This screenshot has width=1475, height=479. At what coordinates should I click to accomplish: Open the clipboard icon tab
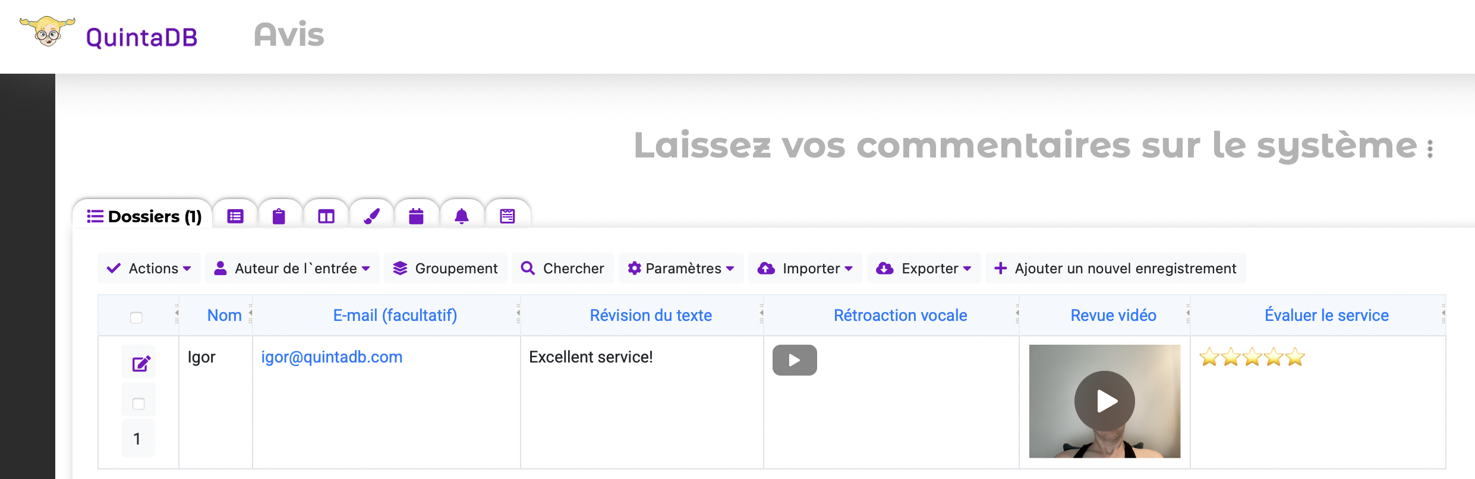279,216
